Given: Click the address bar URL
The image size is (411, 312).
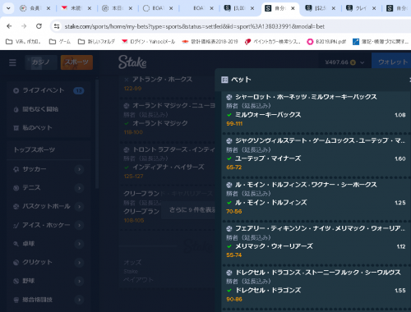Looking at the screenshot, I should tap(195, 26).
